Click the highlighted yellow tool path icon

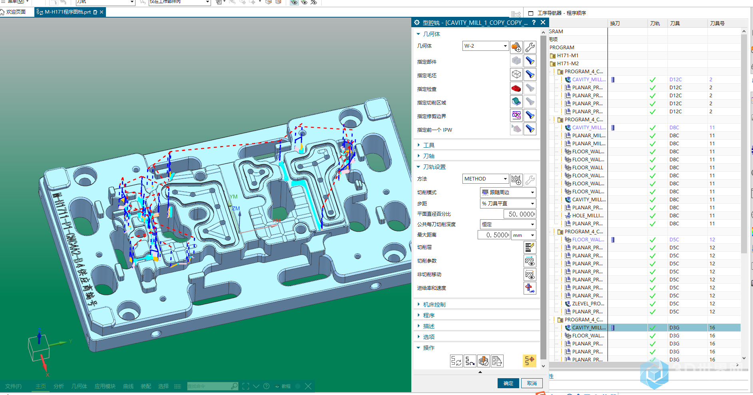pos(530,361)
